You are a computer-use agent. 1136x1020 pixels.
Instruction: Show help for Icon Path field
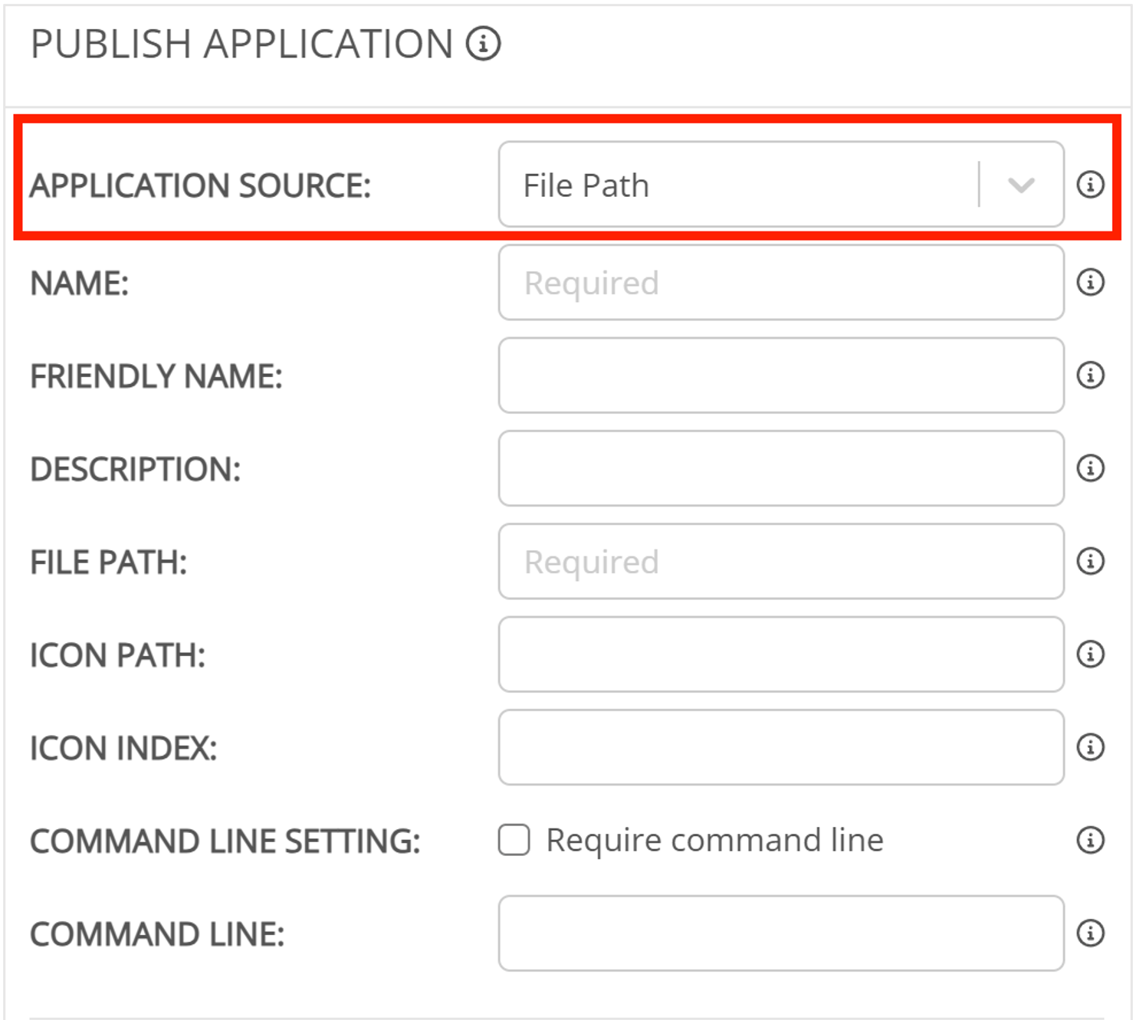[1090, 654]
